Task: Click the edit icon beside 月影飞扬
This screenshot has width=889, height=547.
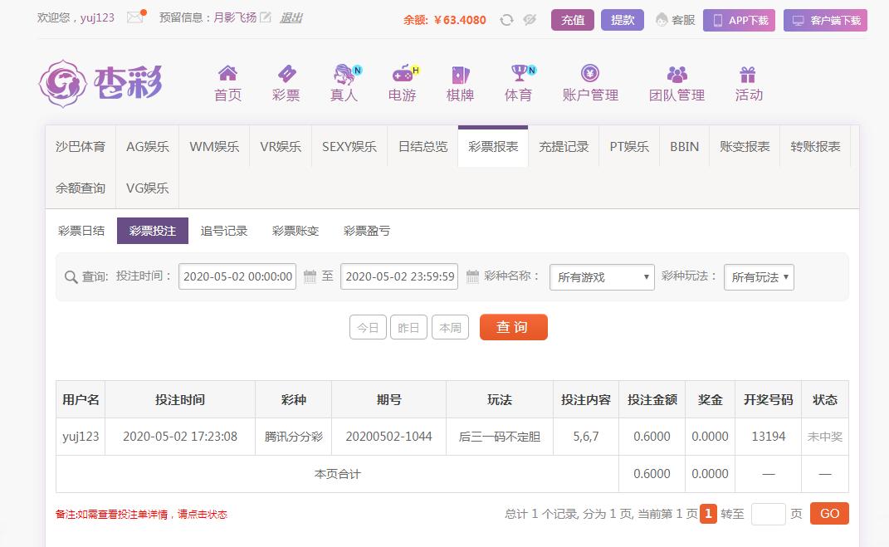Action: click(266, 17)
